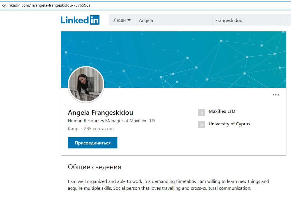
Task: Click the dropdown arrow beside Люди
Action: [x=129, y=20]
